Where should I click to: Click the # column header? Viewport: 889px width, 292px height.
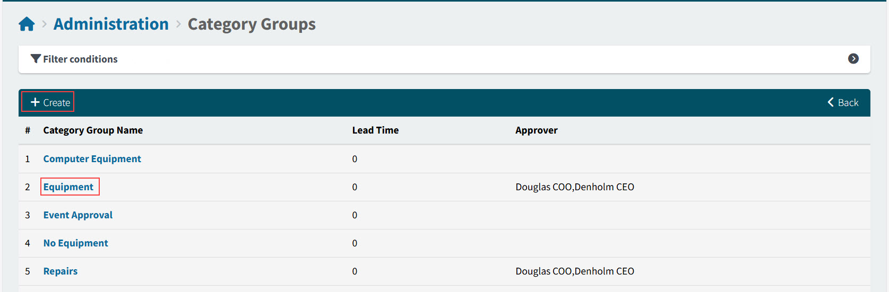pyautogui.click(x=28, y=130)
